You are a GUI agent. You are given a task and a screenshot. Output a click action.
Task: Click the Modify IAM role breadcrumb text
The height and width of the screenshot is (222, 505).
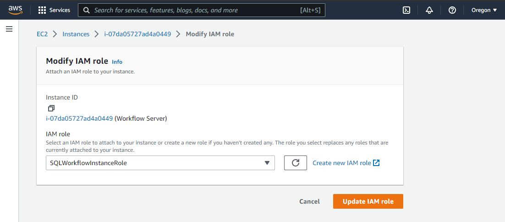[210, 34]
